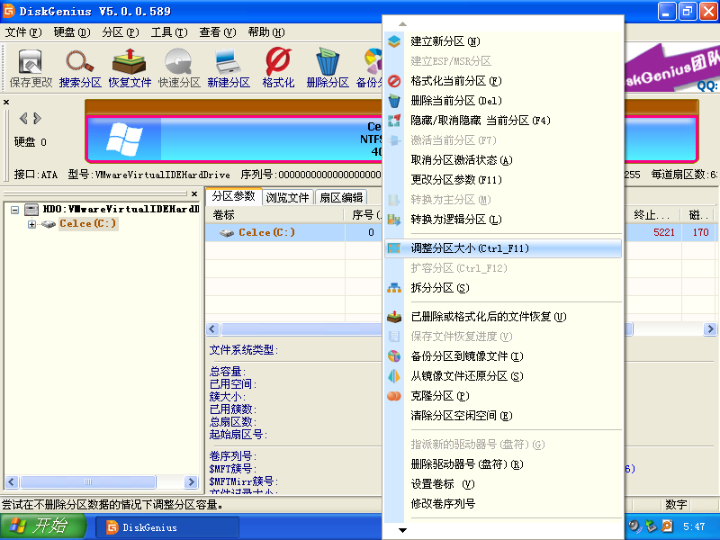Image resolution: width=720 pixels, height=540 pixels.
Task: Click the tree panel horizontal scrollbar thumb
Action: click(88, 481)
